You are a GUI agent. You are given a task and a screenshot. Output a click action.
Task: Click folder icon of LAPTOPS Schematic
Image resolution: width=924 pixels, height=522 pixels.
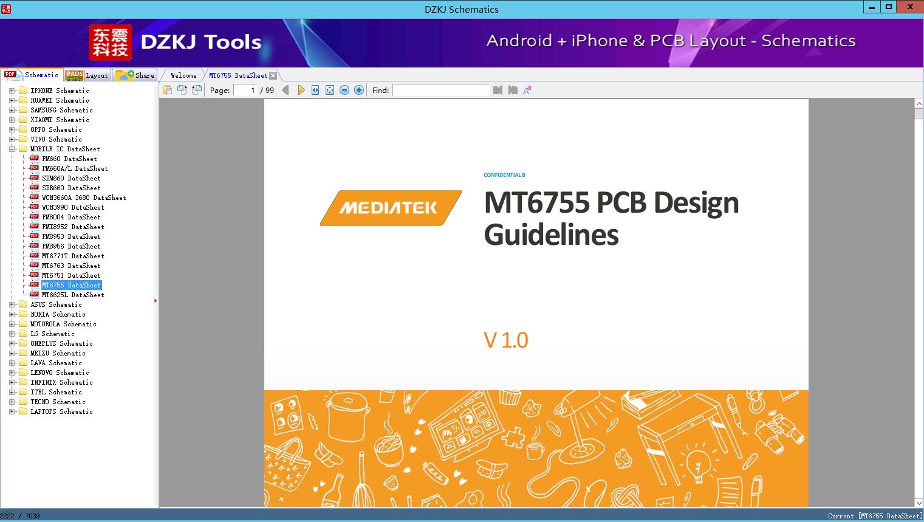(x=23, y=411)
